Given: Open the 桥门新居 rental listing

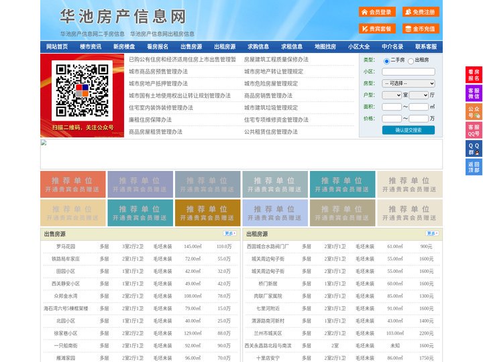Looking at the screenshot, I should [268, 284].
